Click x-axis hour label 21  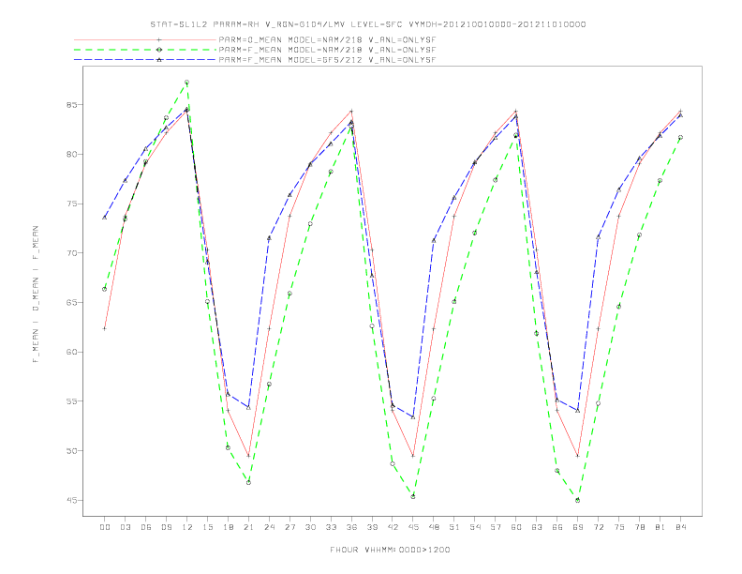pos(248,527)
